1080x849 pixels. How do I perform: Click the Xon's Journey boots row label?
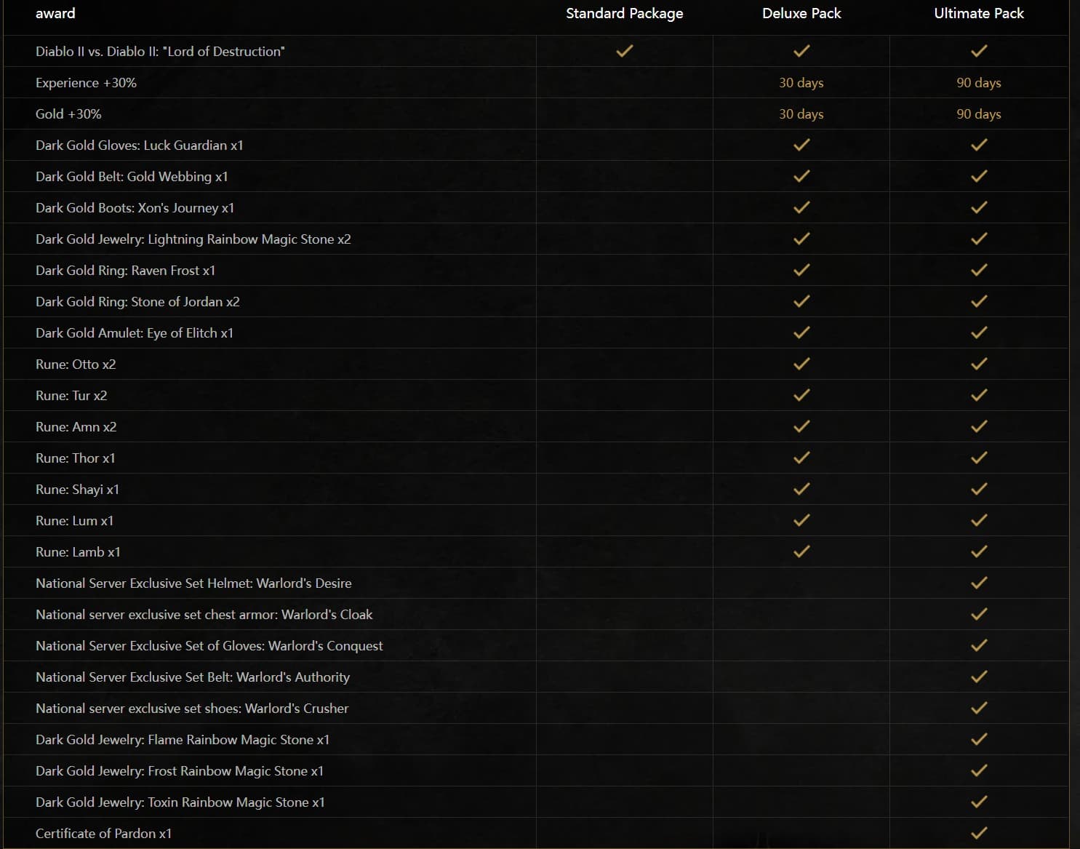pyautogui.click(x=135, y=208)
